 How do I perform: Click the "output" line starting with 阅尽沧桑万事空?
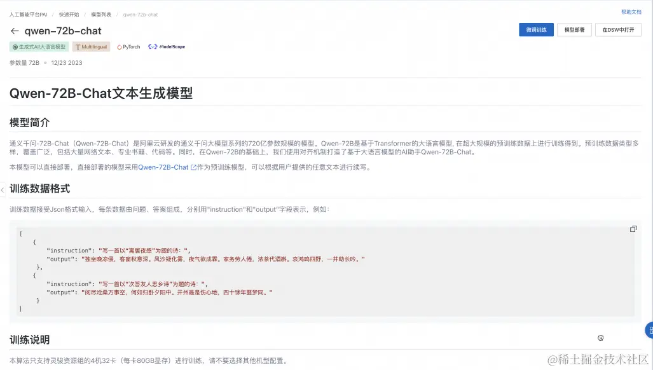[160, 292]
